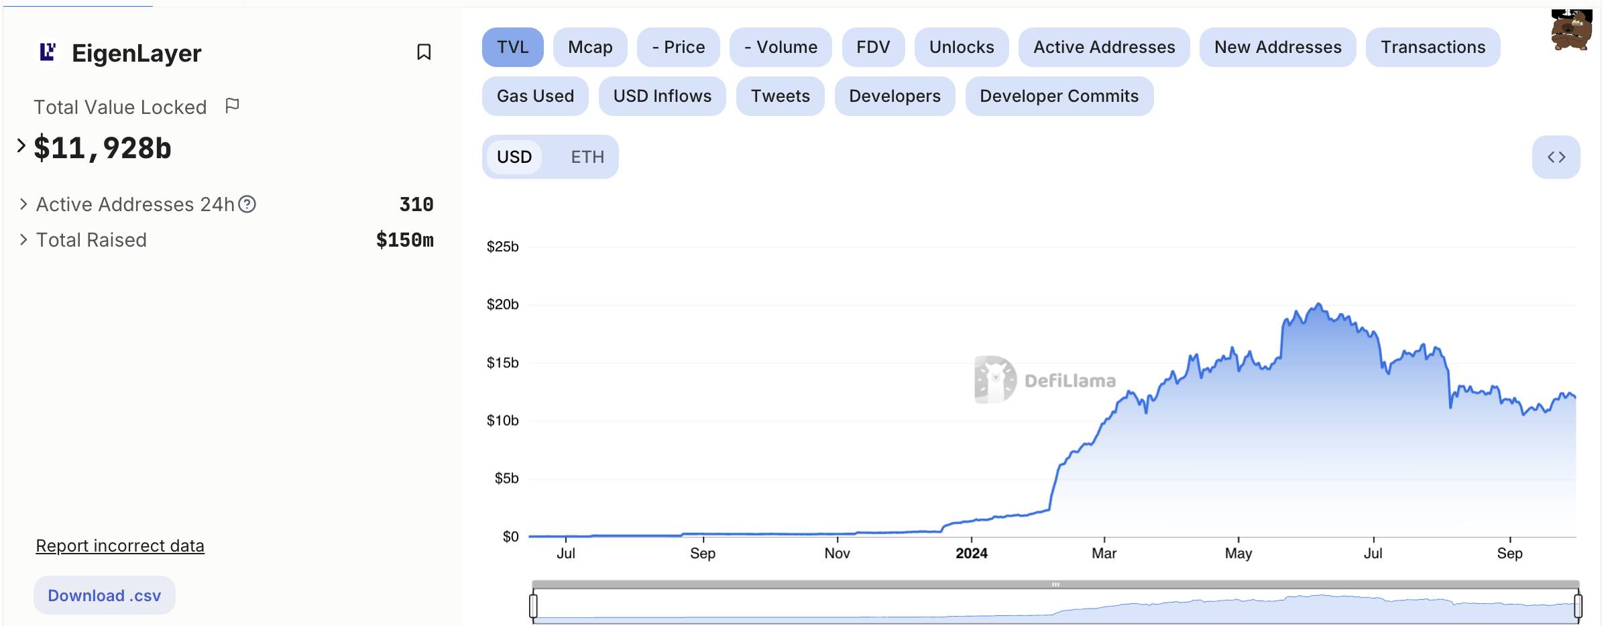Enable the Volume chart metric
1612x626 pixels.
coord(781,47)
